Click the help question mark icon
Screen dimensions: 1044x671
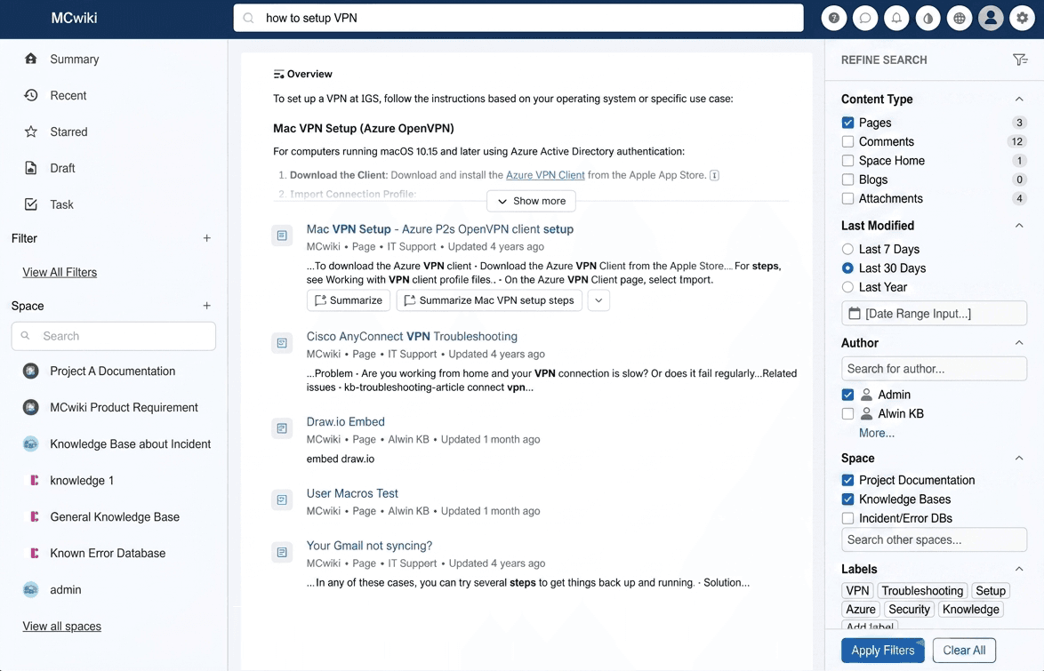click(x=833, y=18)
